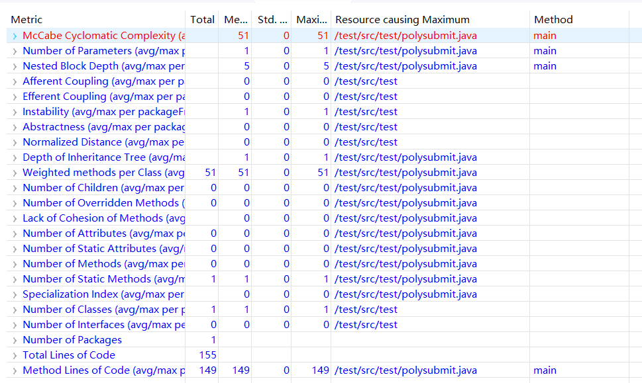Click Resource causing Maximum column header
Screen dimensions: 642x383
[x=431, y=20]
